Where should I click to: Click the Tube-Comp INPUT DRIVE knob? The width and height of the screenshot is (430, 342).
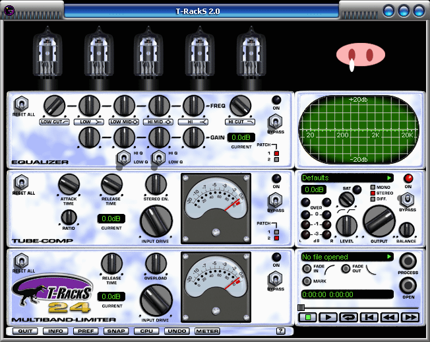156,221
